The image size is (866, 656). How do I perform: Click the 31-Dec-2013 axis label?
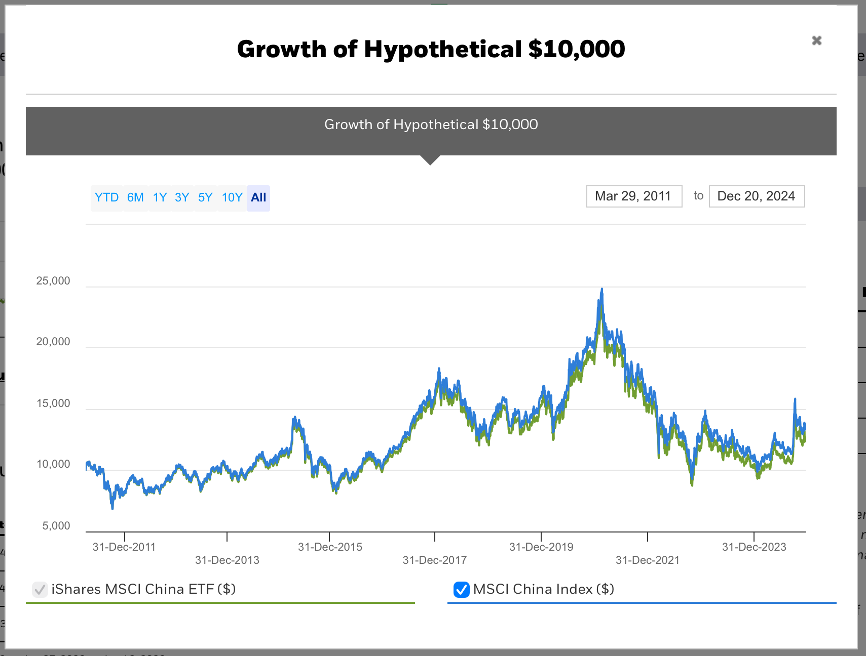[227, 560]
